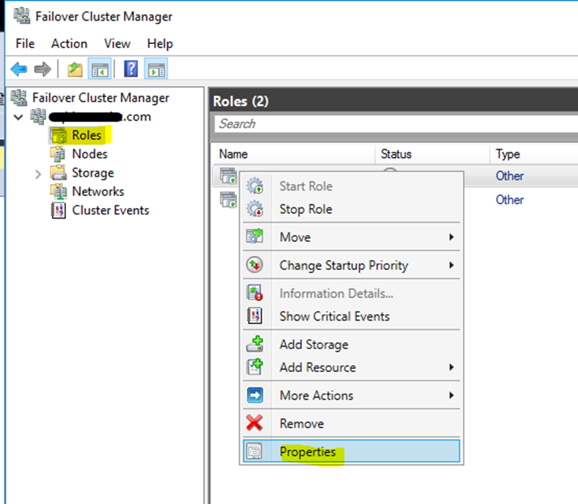578x504 pixels.
Task: Click the second role row icon
Action: pyautogui.click(x=228, y=199)
